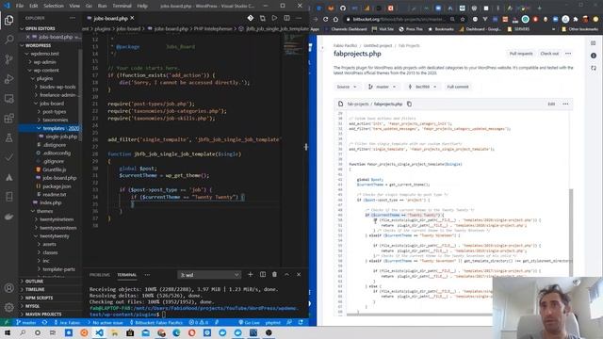The image size is (603, 339).
Task: Click the Full commit button
Action: 458,87
